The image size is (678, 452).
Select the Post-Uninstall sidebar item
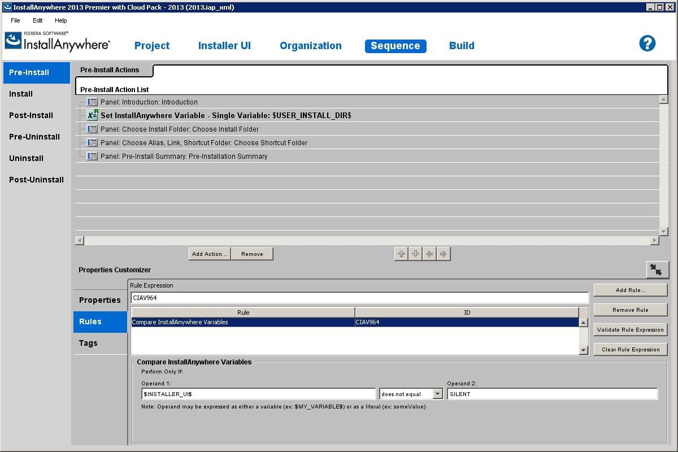click(37, 180)
